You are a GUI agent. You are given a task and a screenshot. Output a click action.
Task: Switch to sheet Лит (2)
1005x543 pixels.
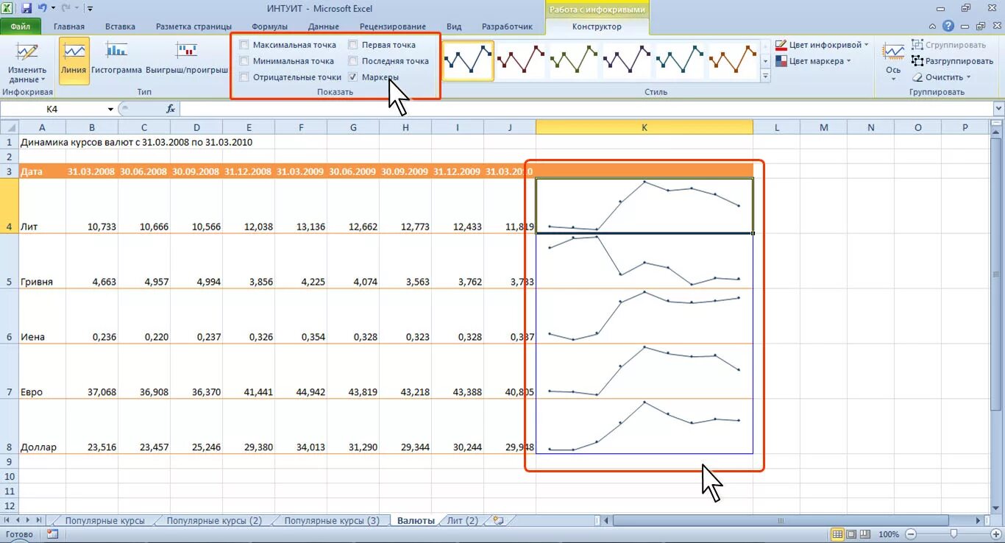[463, 520]
